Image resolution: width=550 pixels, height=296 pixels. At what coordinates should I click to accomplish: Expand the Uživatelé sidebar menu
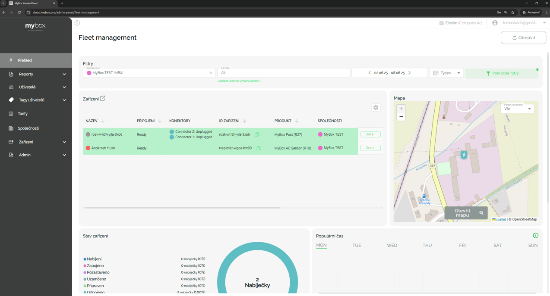pyautogui.click(x=36, y=87)
